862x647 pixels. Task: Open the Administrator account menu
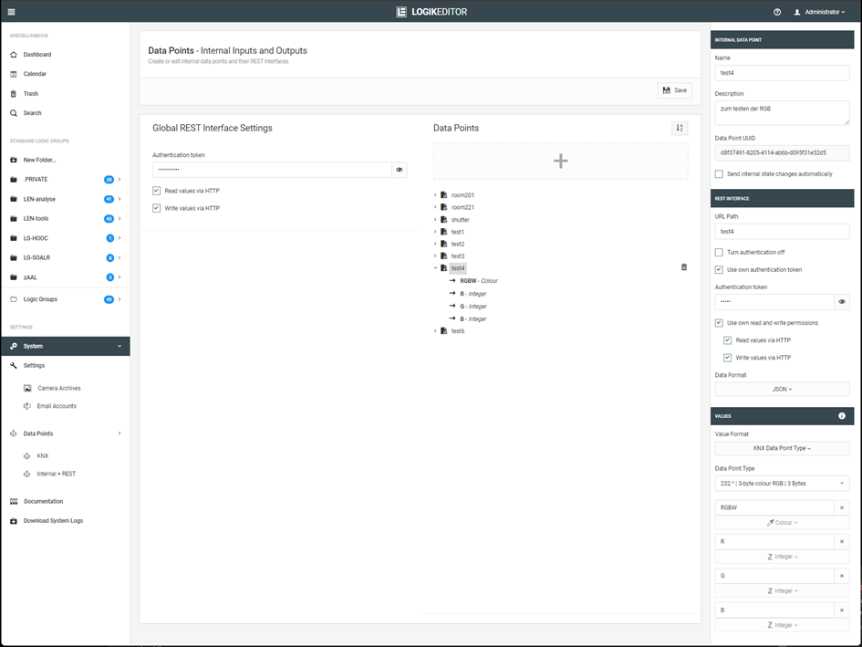(x=819, y=12)
